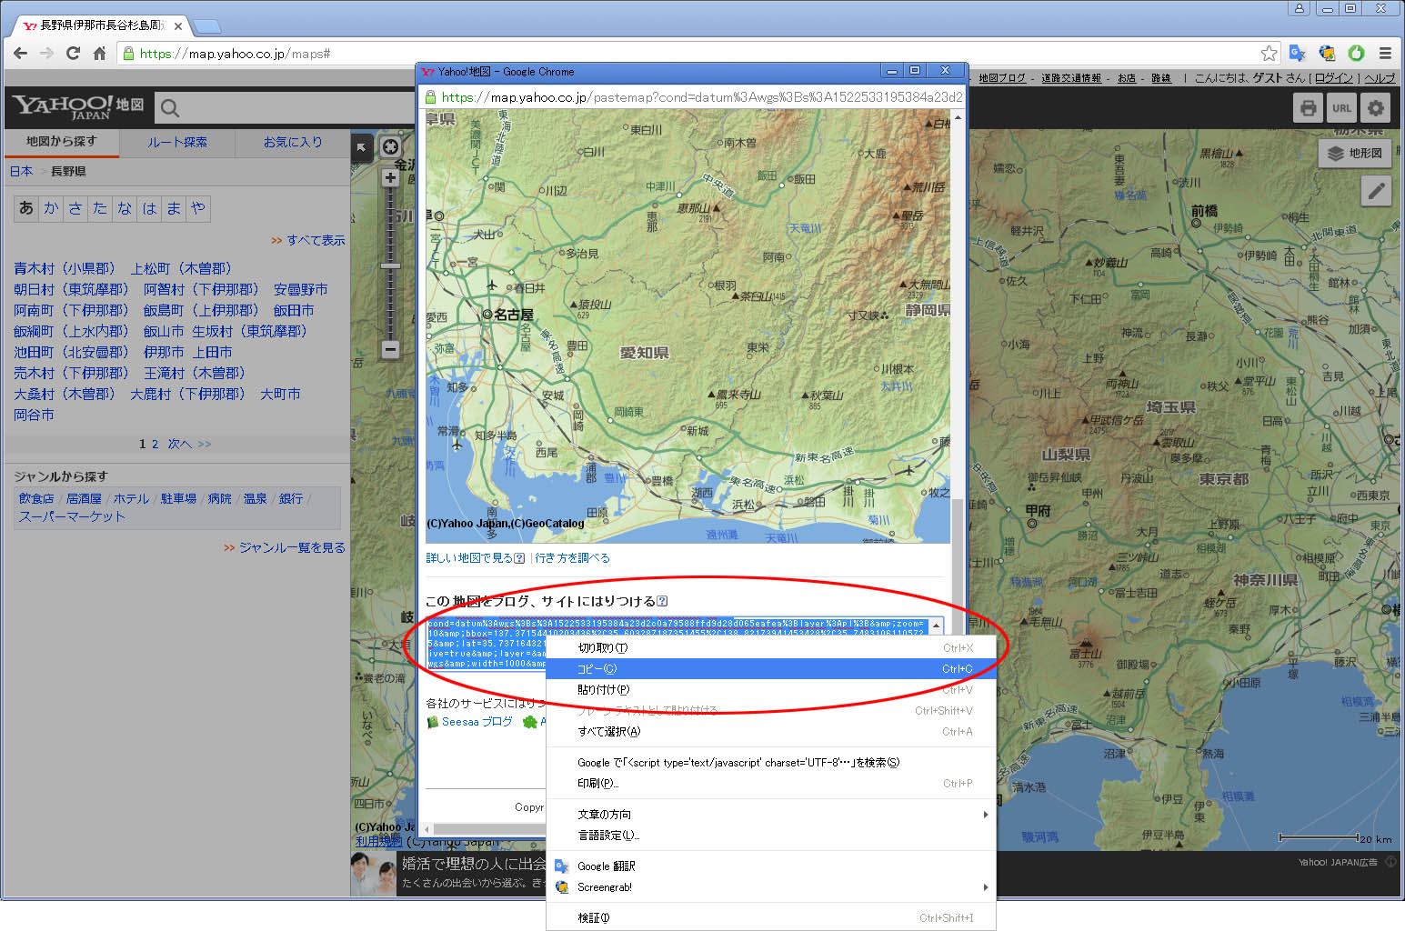1405x931 pixels.
Task: Open the 伊那市 link
Action: pyautogui.click(x=164, y=352)
